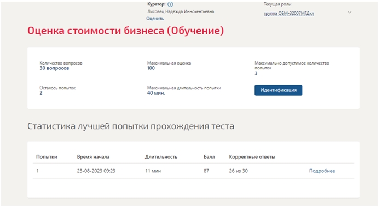Click the Идентификация button
Screen dimensions: 382x210
[x=278, y=90]
